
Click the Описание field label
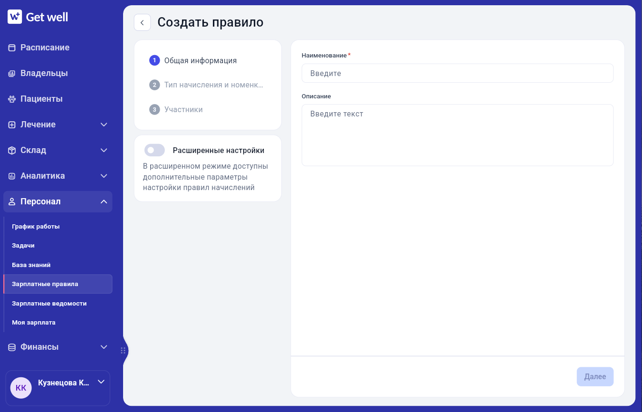coord(316,96)
